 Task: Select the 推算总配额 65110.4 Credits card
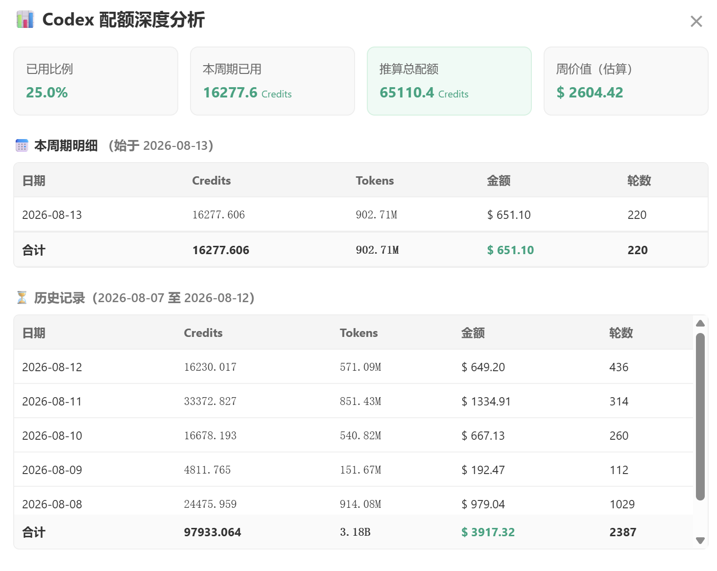449,81
